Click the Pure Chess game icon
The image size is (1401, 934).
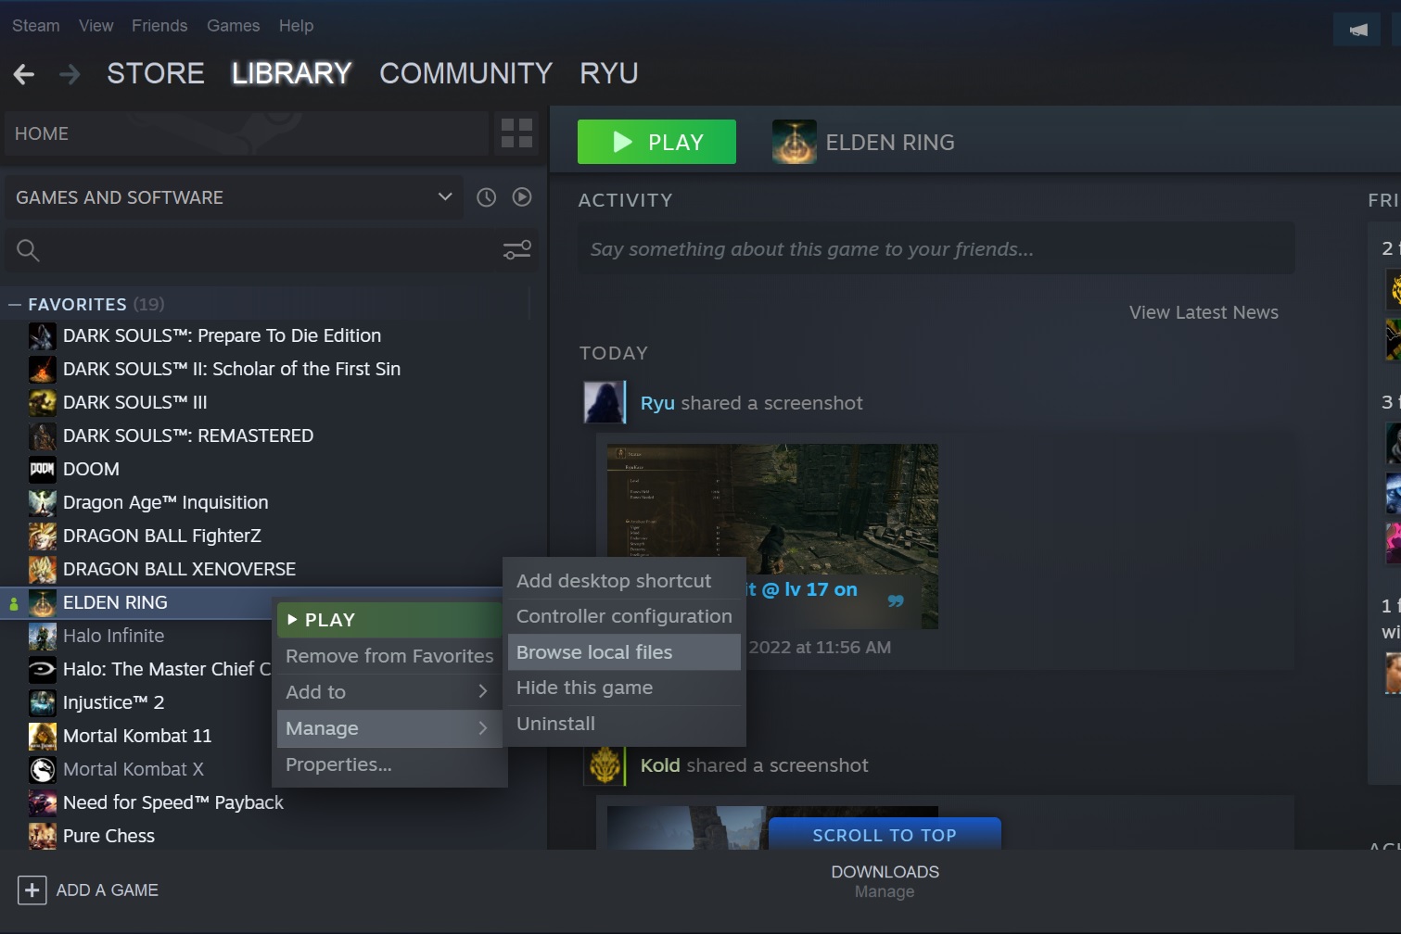tap(43, 836)
